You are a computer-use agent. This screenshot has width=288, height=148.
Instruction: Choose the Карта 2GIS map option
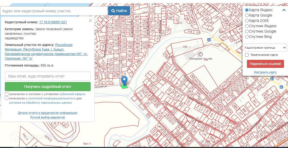tap(247, 21)
